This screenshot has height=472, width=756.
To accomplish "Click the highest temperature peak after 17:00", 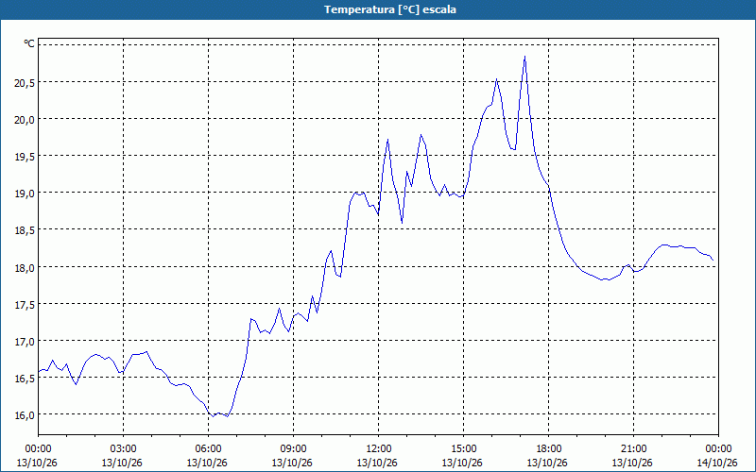I will [x=524, y=57].
